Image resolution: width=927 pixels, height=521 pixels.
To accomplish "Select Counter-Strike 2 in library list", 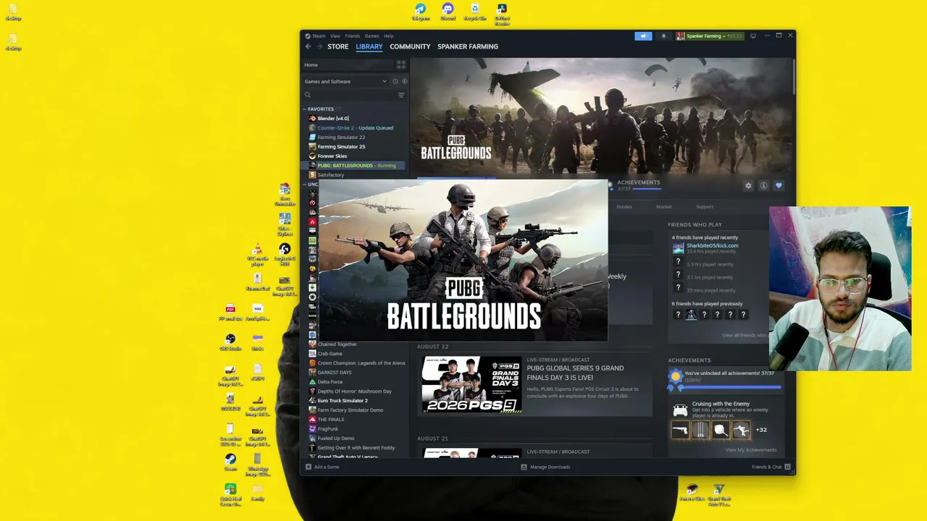I will point(356,128).
